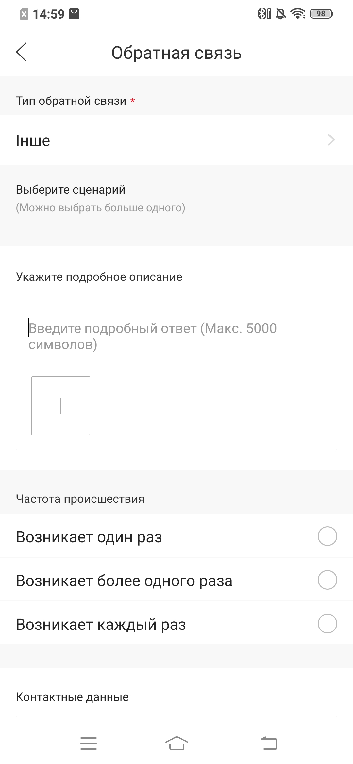Open recent apps navigation menu icon
The width and height of the screenshot is (353, 764).
(x=89, y=743)
